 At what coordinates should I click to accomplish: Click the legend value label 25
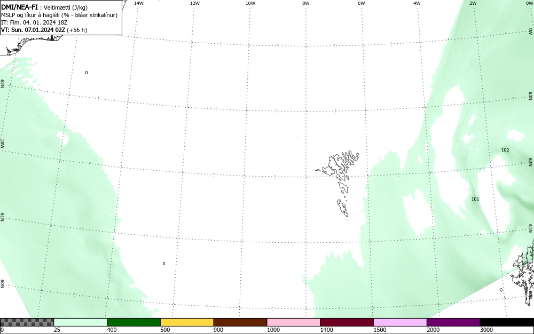[57, 330]
